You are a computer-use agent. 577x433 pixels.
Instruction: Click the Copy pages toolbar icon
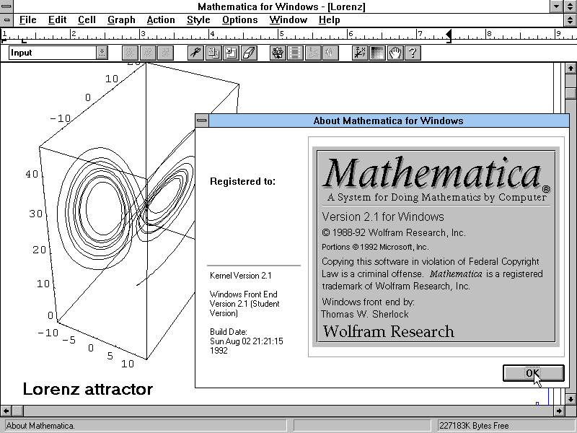(x=213, y=53)
